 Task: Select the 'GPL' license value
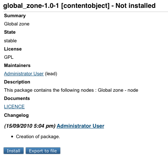[x=9, y=57]
